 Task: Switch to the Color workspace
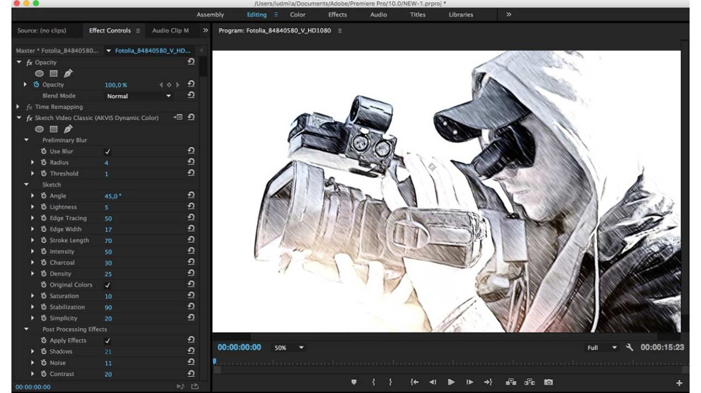click(x=297, y=15)
